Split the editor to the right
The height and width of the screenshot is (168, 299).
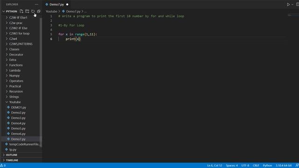pos(297,4)
